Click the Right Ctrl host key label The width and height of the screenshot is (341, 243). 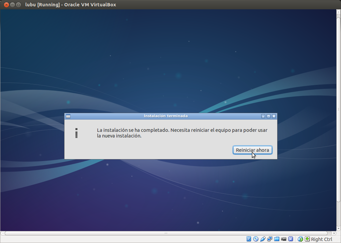(321, 239)
